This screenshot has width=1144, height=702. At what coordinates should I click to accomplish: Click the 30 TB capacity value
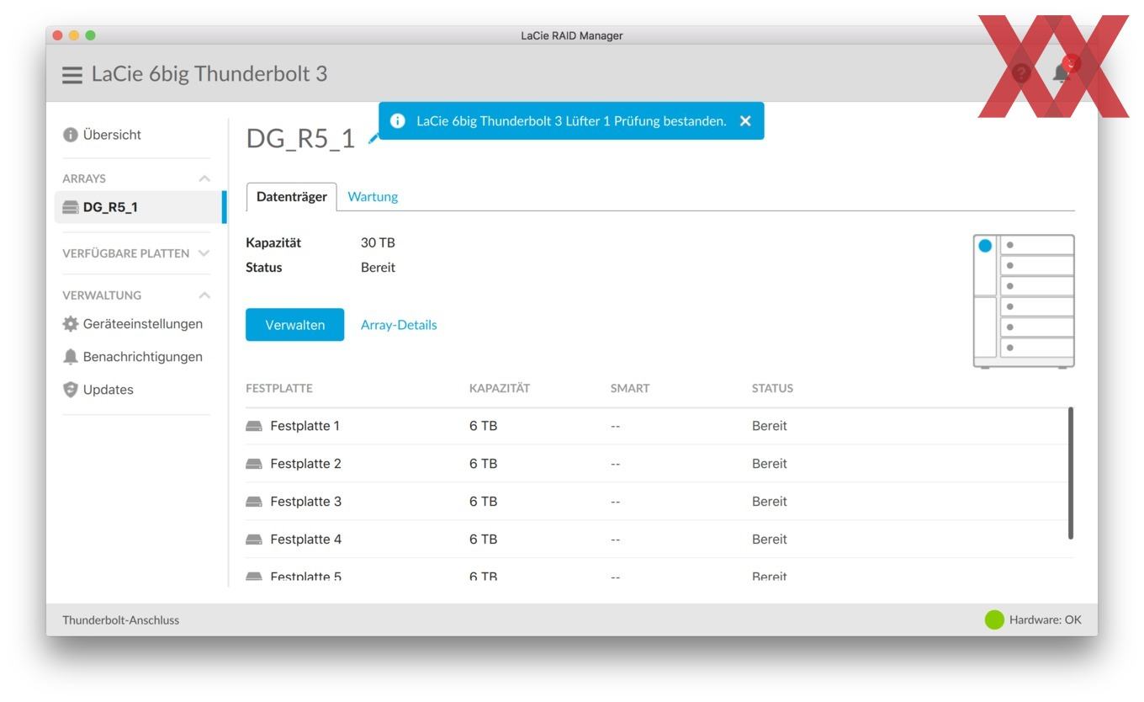point(378,242)
